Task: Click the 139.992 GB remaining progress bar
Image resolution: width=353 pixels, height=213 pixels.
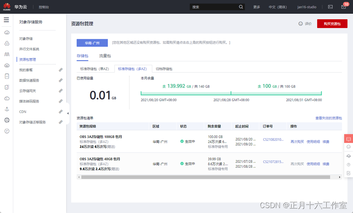Action: click(x=186, y=93)
